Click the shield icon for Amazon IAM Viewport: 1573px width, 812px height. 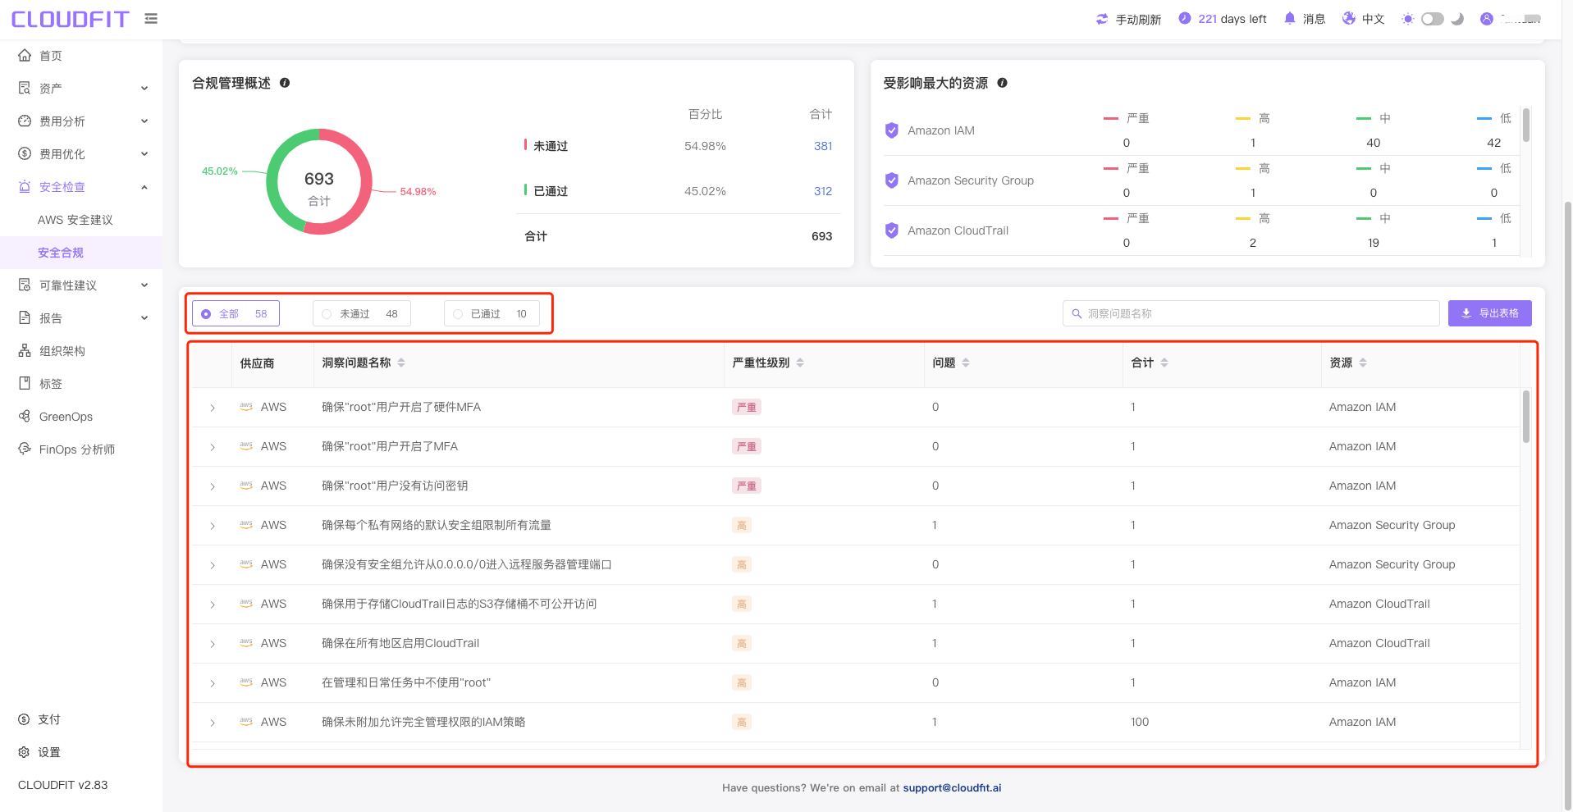pyautogui.click(x=892, y=130)
